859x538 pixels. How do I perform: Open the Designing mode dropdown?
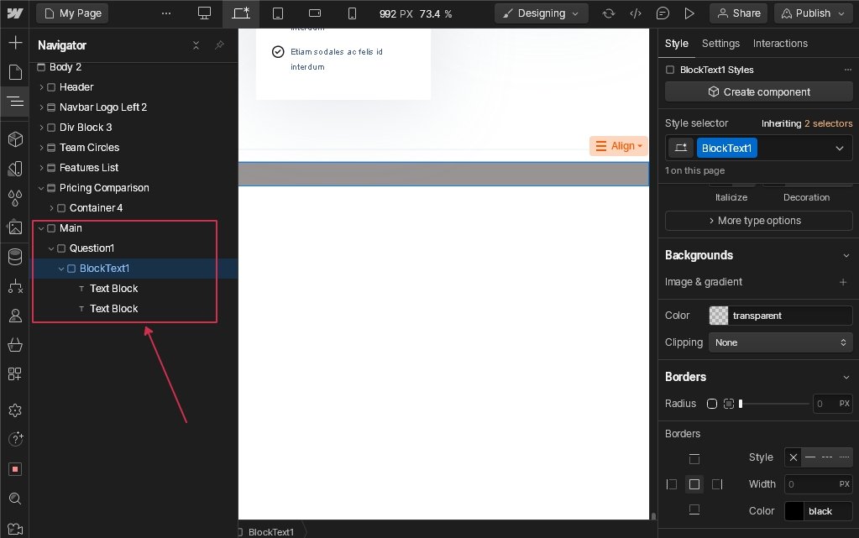coord(541,13)
